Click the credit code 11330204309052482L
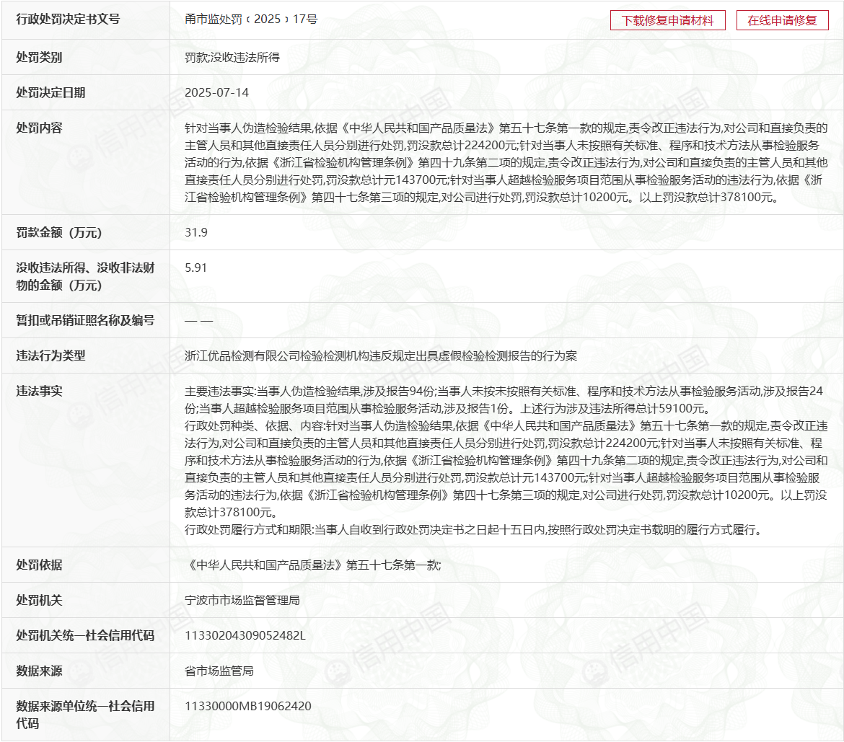The height and width of the screenshot is (742, 844). (x=245, y=636)
